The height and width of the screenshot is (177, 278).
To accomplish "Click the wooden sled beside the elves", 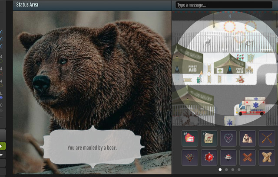I will 251,58.
